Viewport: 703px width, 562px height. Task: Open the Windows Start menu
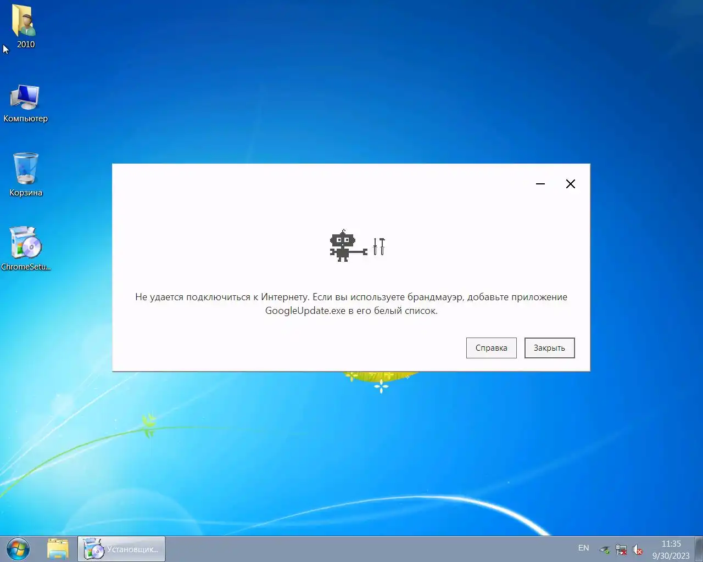(18, 549)
